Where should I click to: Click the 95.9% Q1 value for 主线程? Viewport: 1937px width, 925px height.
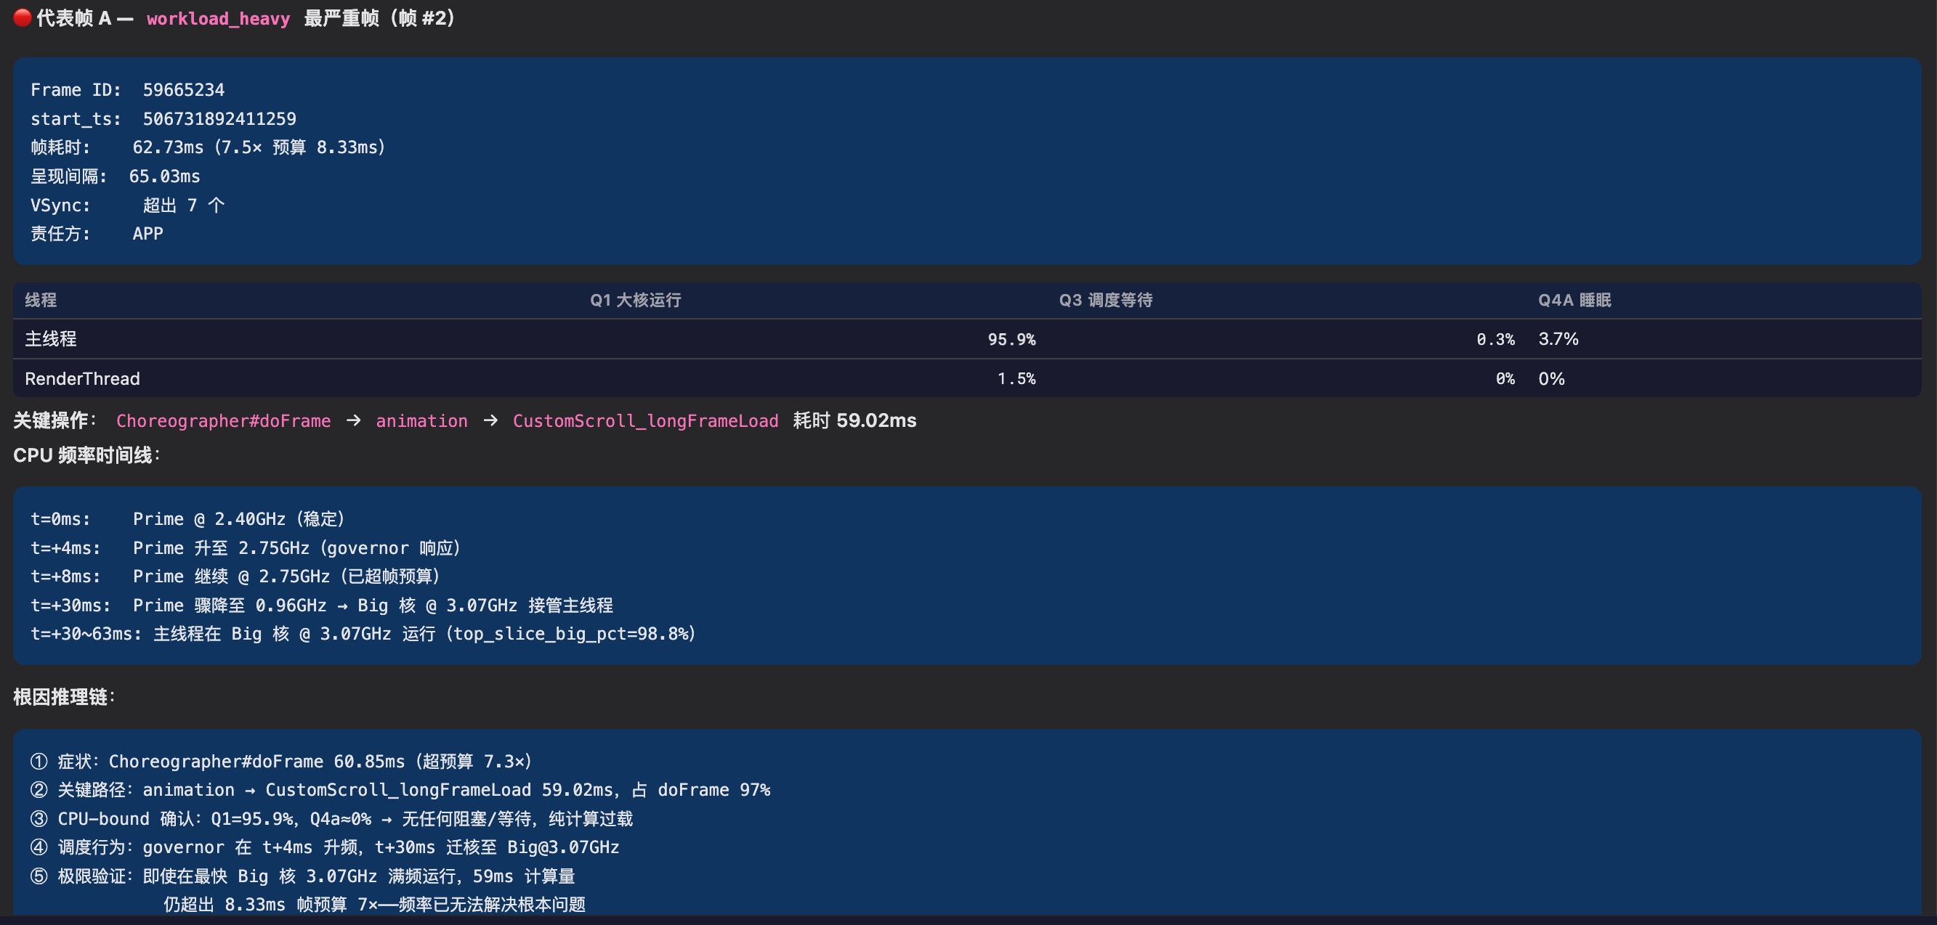coord(1012,339)
